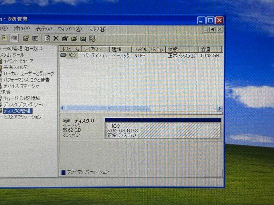This screenshot has width=274, height=205.
Task: Sort by the ボリューム column header
Action: (70, 49)
